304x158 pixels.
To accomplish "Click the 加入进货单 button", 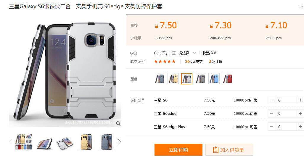I will (x=229, y=150).
